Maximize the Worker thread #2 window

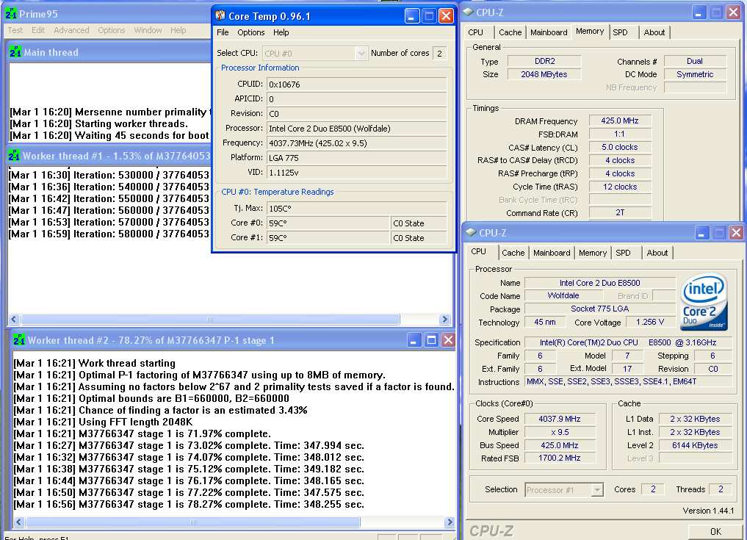coord(431,340)
